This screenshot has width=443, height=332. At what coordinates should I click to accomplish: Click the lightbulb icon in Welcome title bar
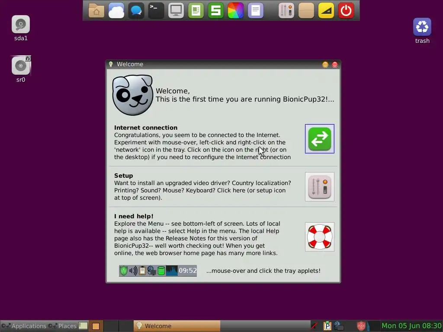[111, 64]
